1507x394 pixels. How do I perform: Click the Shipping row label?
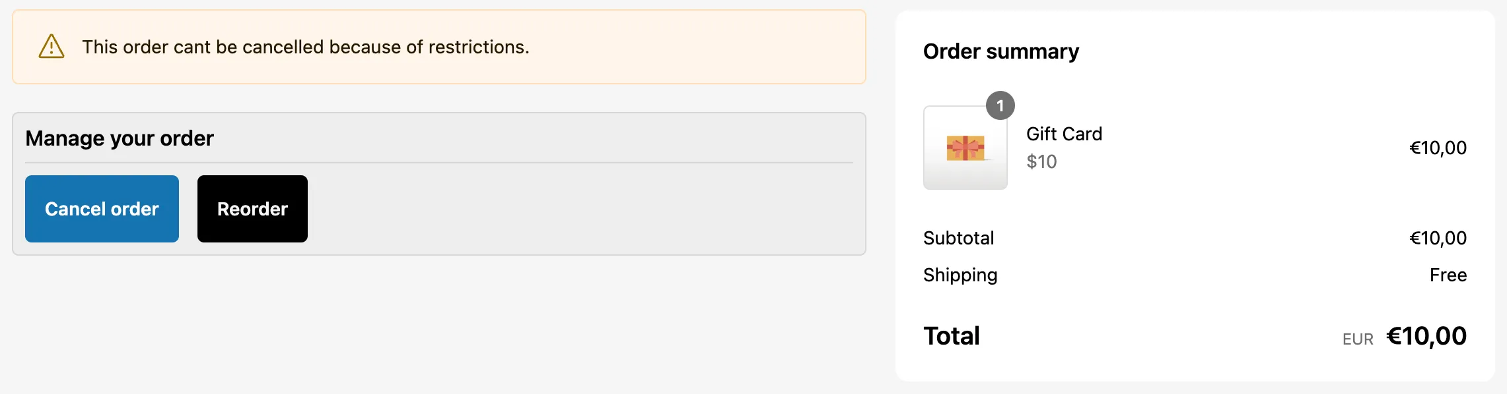point(961,275)
